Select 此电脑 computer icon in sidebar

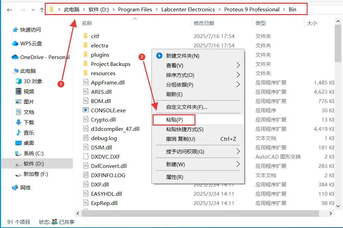point(16,71)
